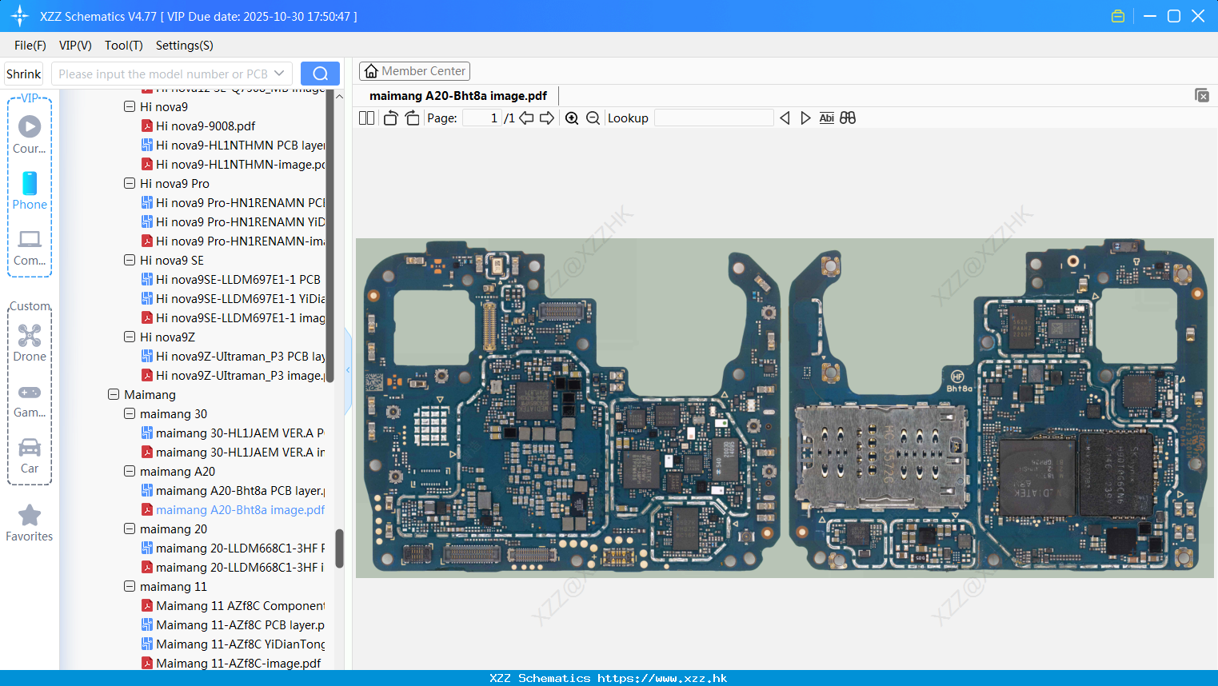
Task: Click the binoculars search icon
Action: [848, 118]
